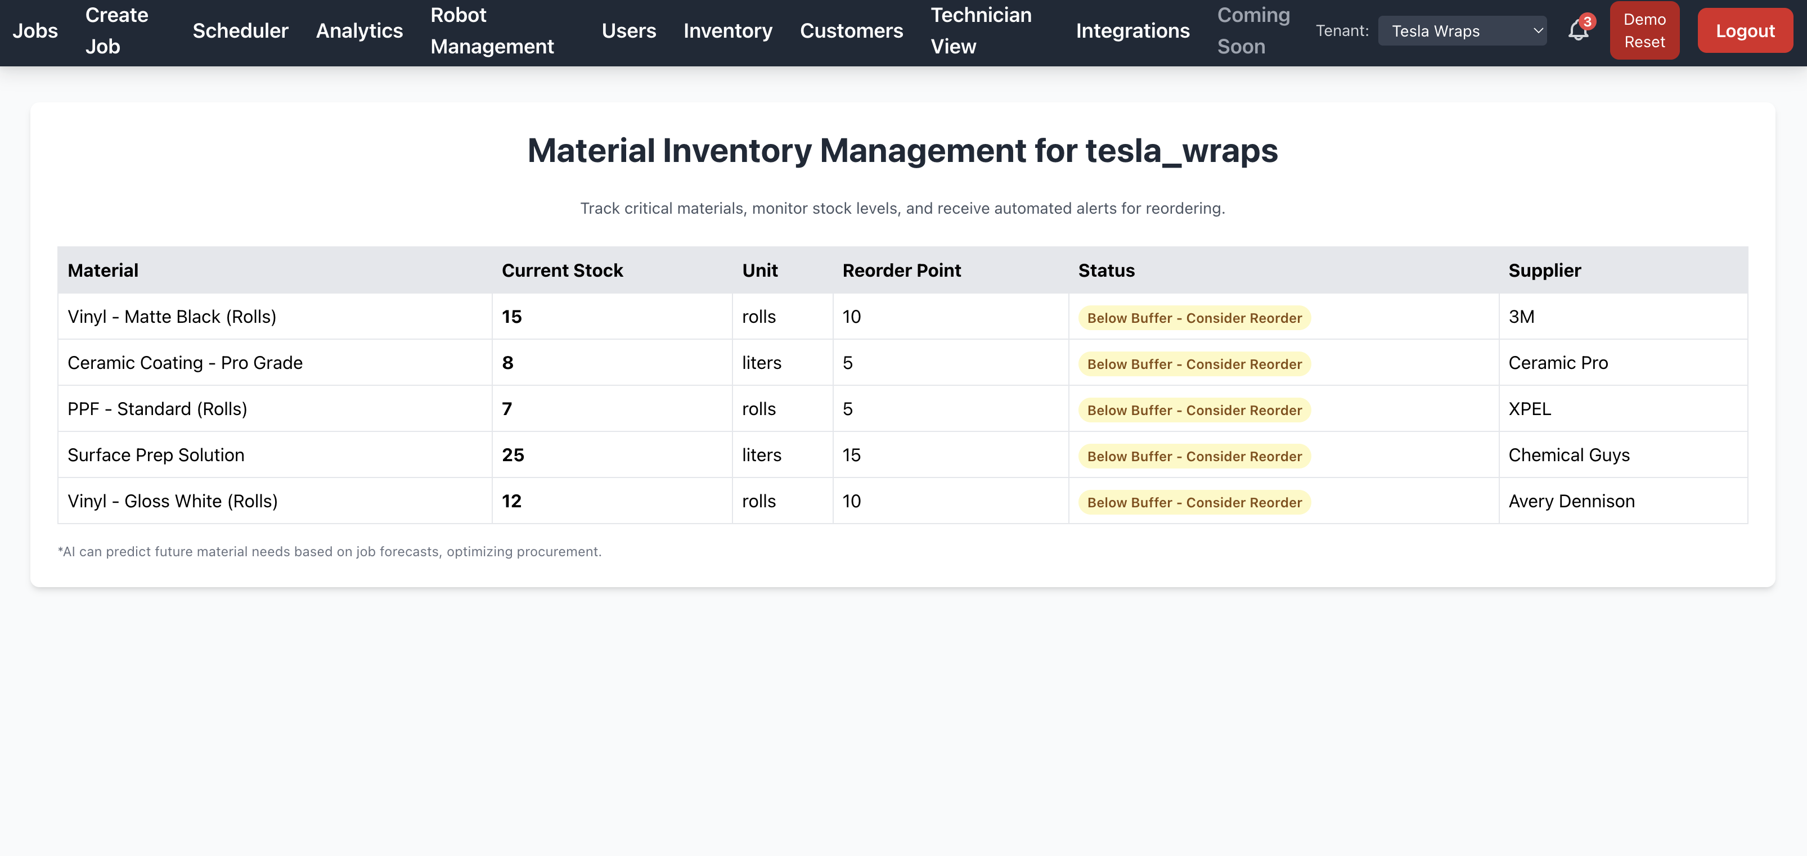Screen dimensions: 1807x856
Task: Expand the Tesla Wraps tenant dropdown
Action: click(1462, 31)
